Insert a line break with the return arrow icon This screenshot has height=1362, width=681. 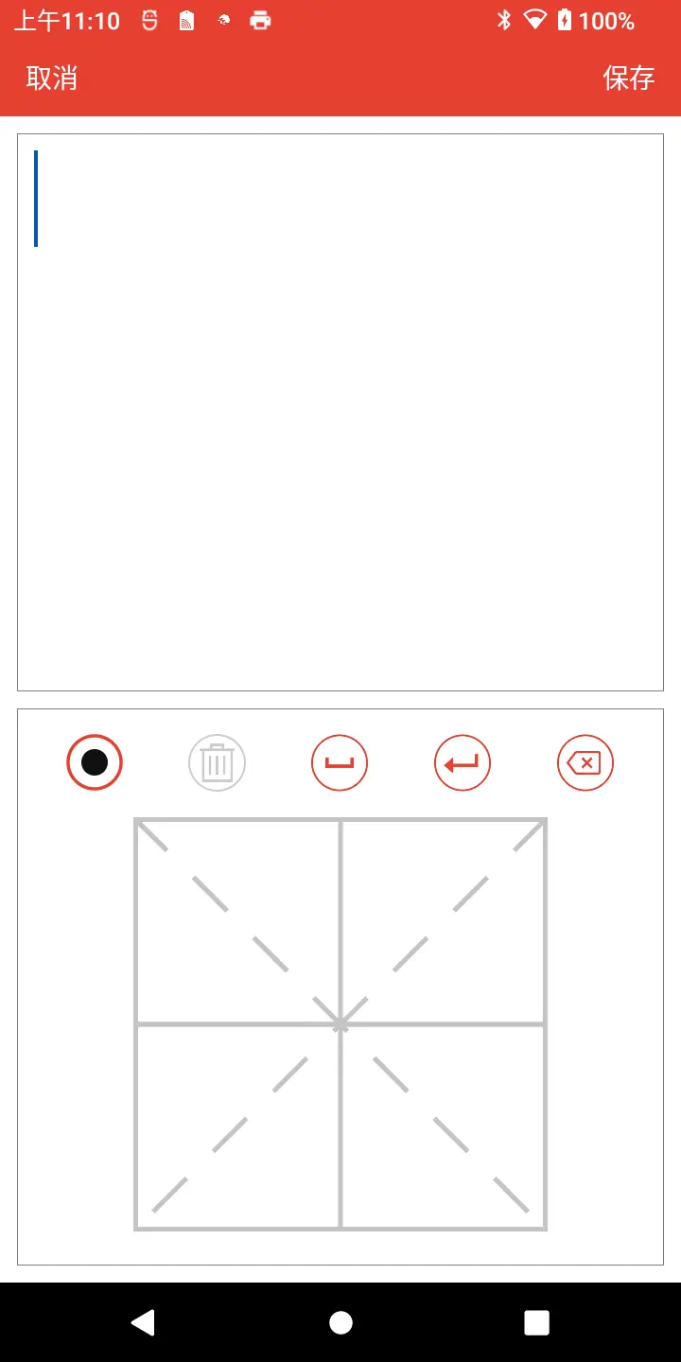[463, 761]
